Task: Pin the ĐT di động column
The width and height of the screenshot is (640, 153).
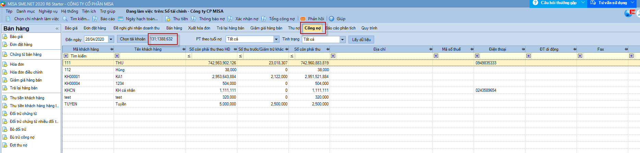Action: click(575, 49)
